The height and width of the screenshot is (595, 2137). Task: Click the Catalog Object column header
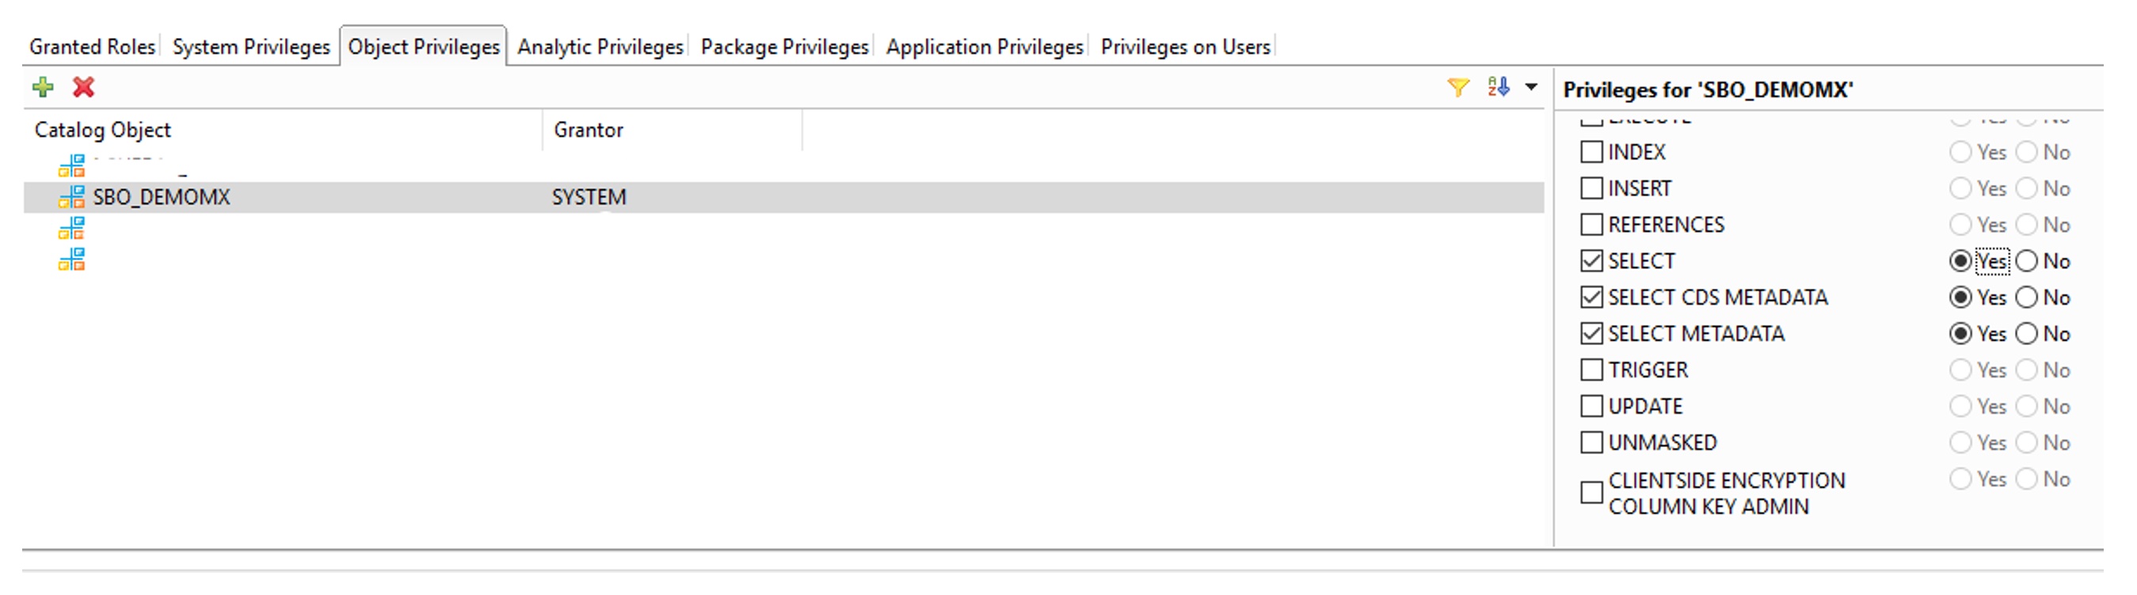point(103,130)
